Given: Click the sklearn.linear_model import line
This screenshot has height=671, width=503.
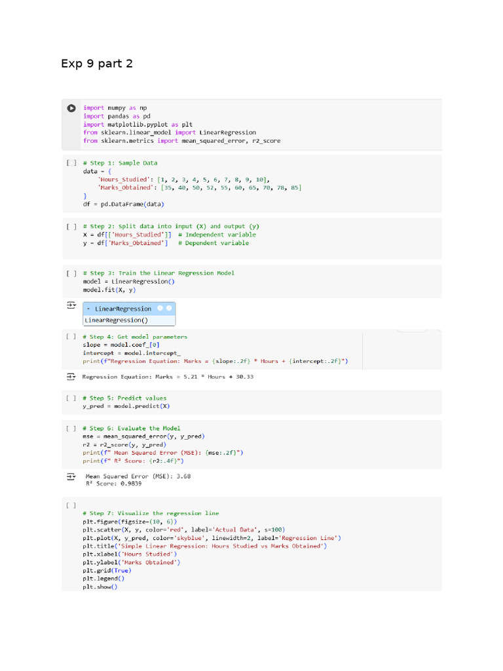Looking at the screenshot, I should pos(170,132).
